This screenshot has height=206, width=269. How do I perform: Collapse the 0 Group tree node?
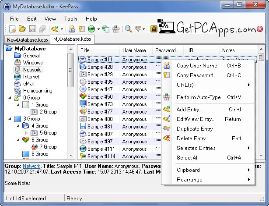10,98
